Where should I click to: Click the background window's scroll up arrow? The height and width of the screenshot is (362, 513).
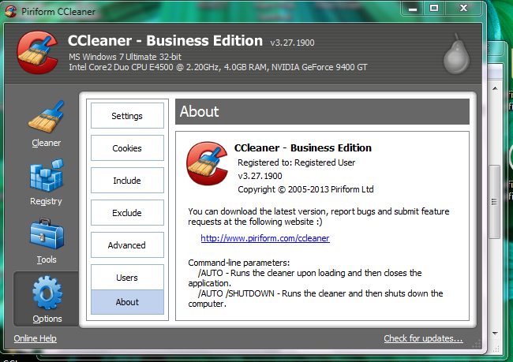point(495,88)
